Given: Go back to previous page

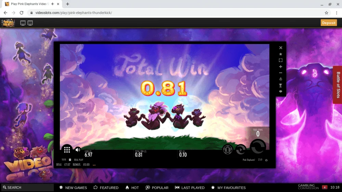Looking at the screenshot, I should point(5,13).
